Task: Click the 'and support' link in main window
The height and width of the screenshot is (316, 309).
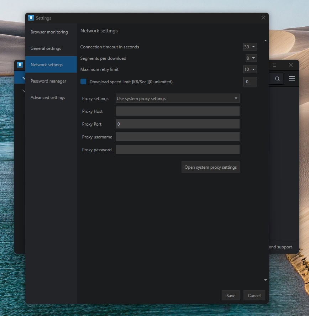Action: click(281, 247)
